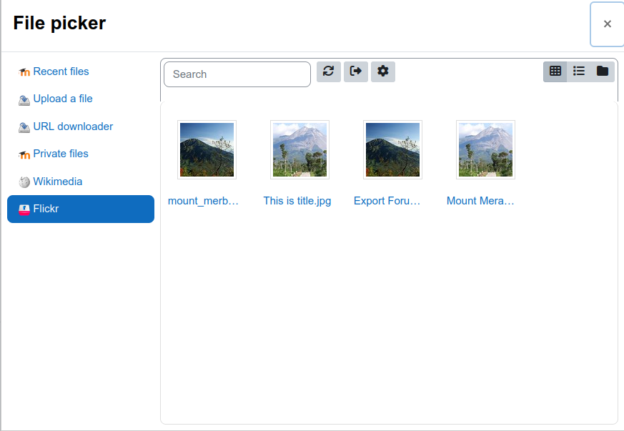Select the Export Foru… image thumbnail

click(393, 149)
